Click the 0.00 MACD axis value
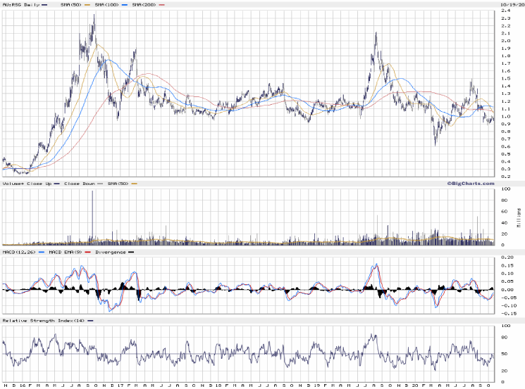This screenshot has height=389, width=525. [x=507, y=290]
